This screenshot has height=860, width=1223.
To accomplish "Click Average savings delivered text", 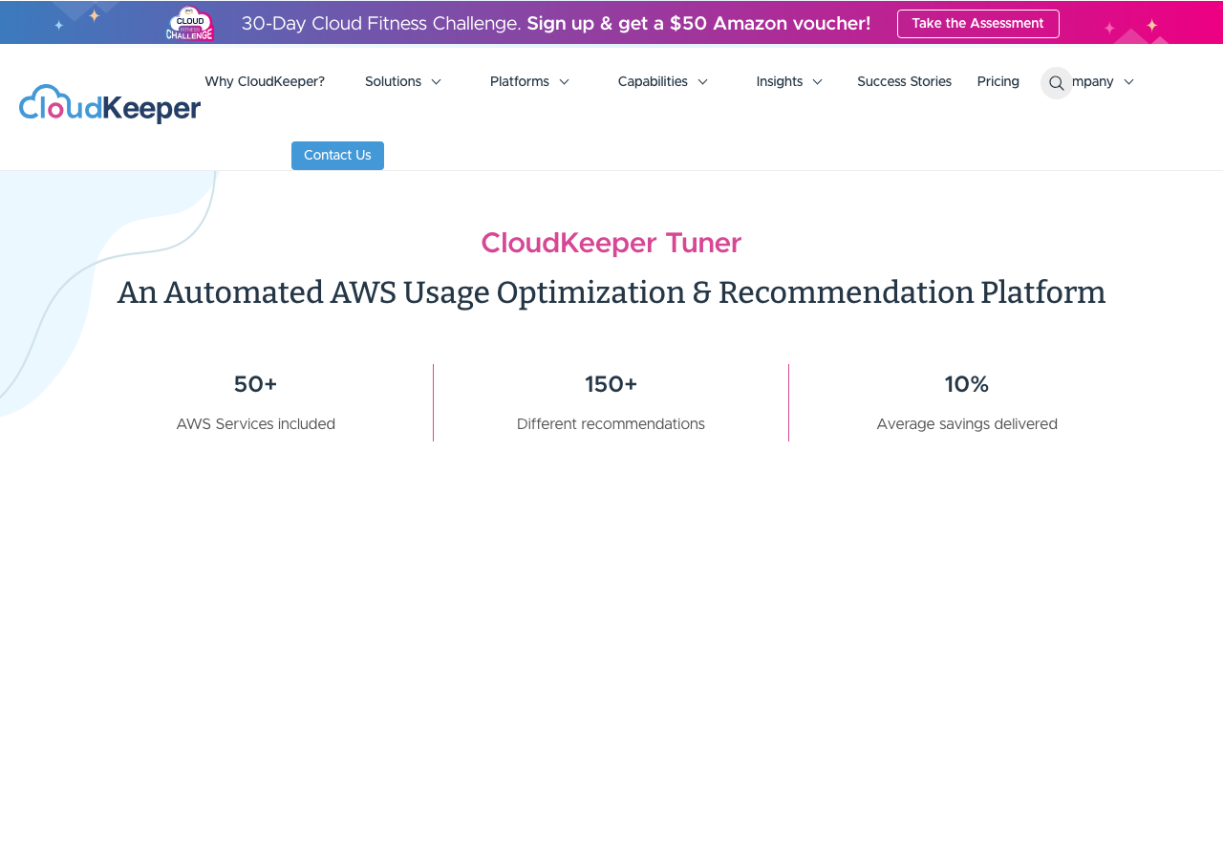I will (x=967, y=424).
